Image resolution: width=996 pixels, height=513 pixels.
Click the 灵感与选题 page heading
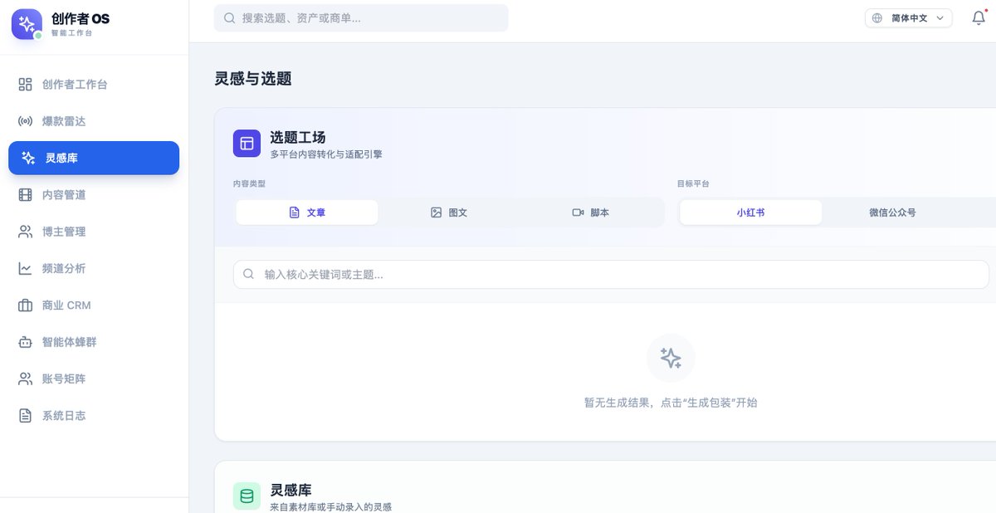[253, 79]
